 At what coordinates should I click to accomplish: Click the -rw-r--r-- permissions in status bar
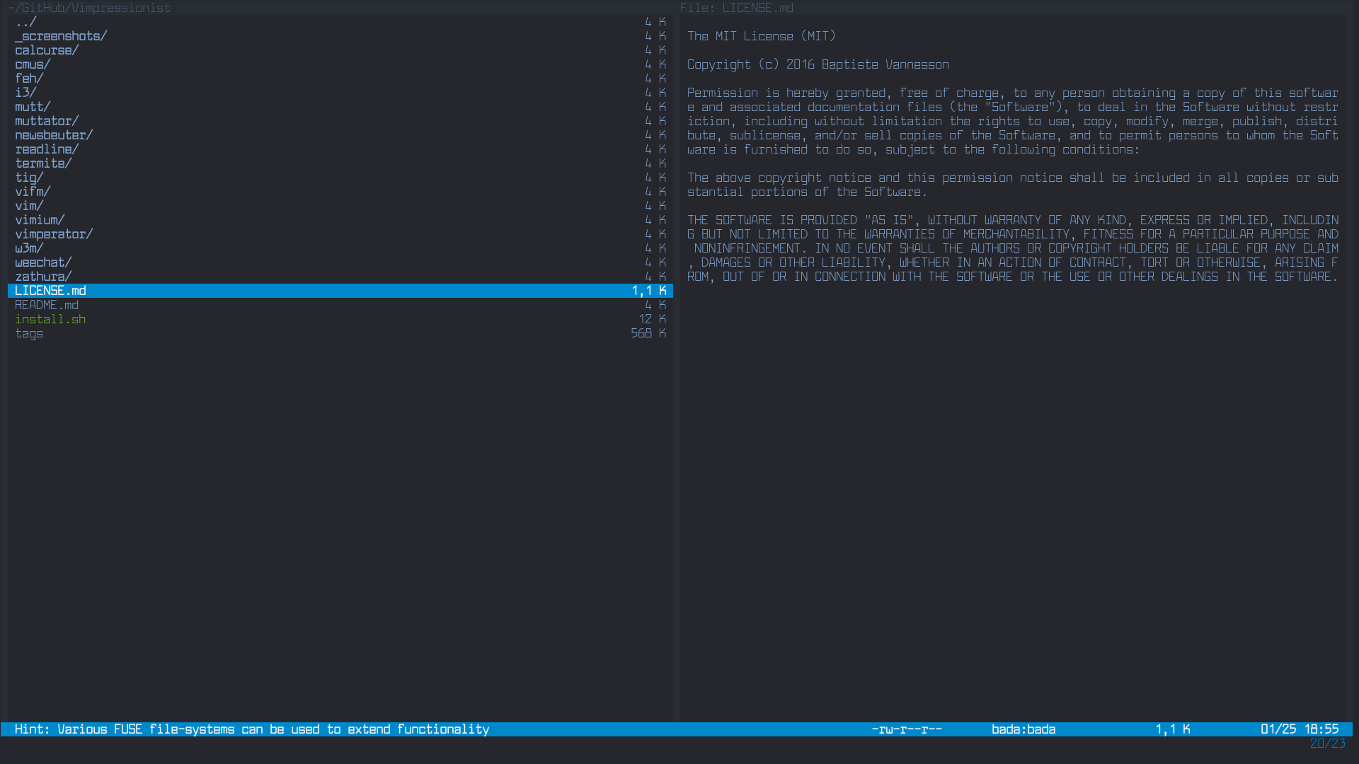point(907,729)
